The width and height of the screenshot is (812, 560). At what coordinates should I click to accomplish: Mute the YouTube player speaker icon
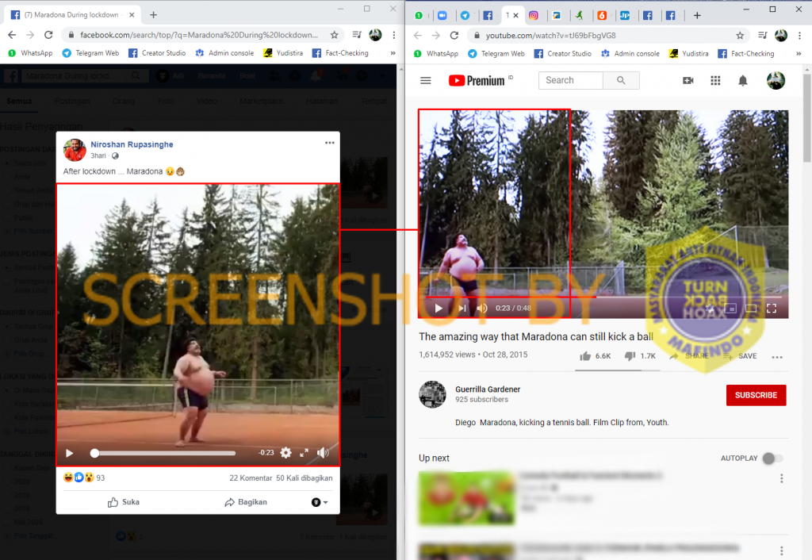(481, 309)
